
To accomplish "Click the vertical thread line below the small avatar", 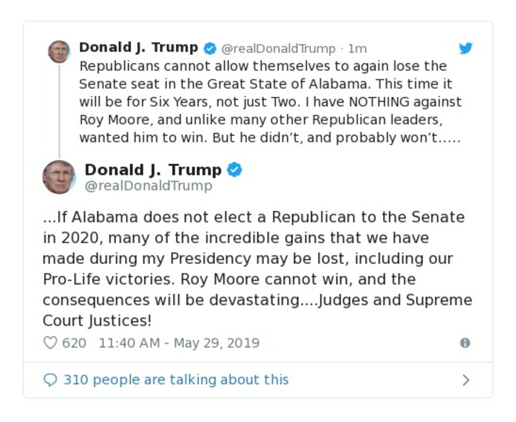I will tap(59, 110).
